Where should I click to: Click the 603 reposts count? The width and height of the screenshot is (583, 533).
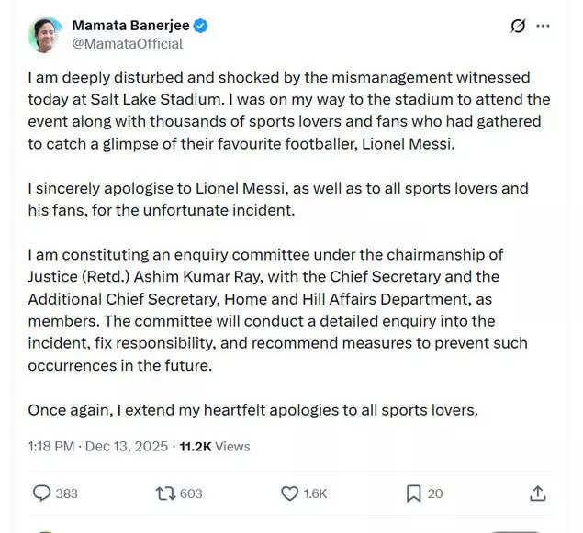coord(191,494)
